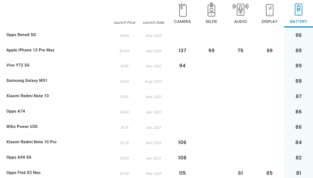Open the Vivo Y72 5G entry

[18, 65]
